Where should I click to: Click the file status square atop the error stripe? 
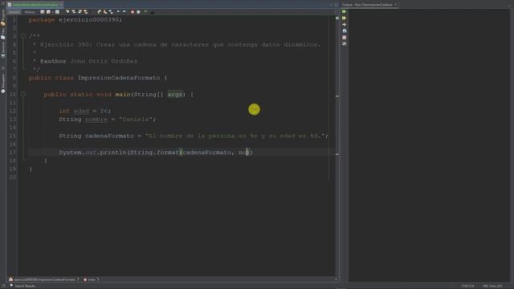click(337, 18)
